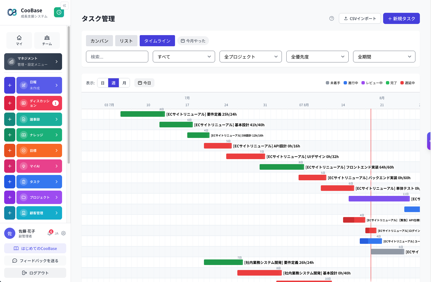Add new マイAI with plus button

coord(10,166)
